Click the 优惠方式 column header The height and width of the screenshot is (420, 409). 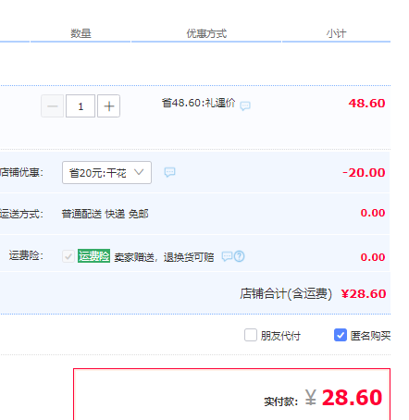[206, 33]
